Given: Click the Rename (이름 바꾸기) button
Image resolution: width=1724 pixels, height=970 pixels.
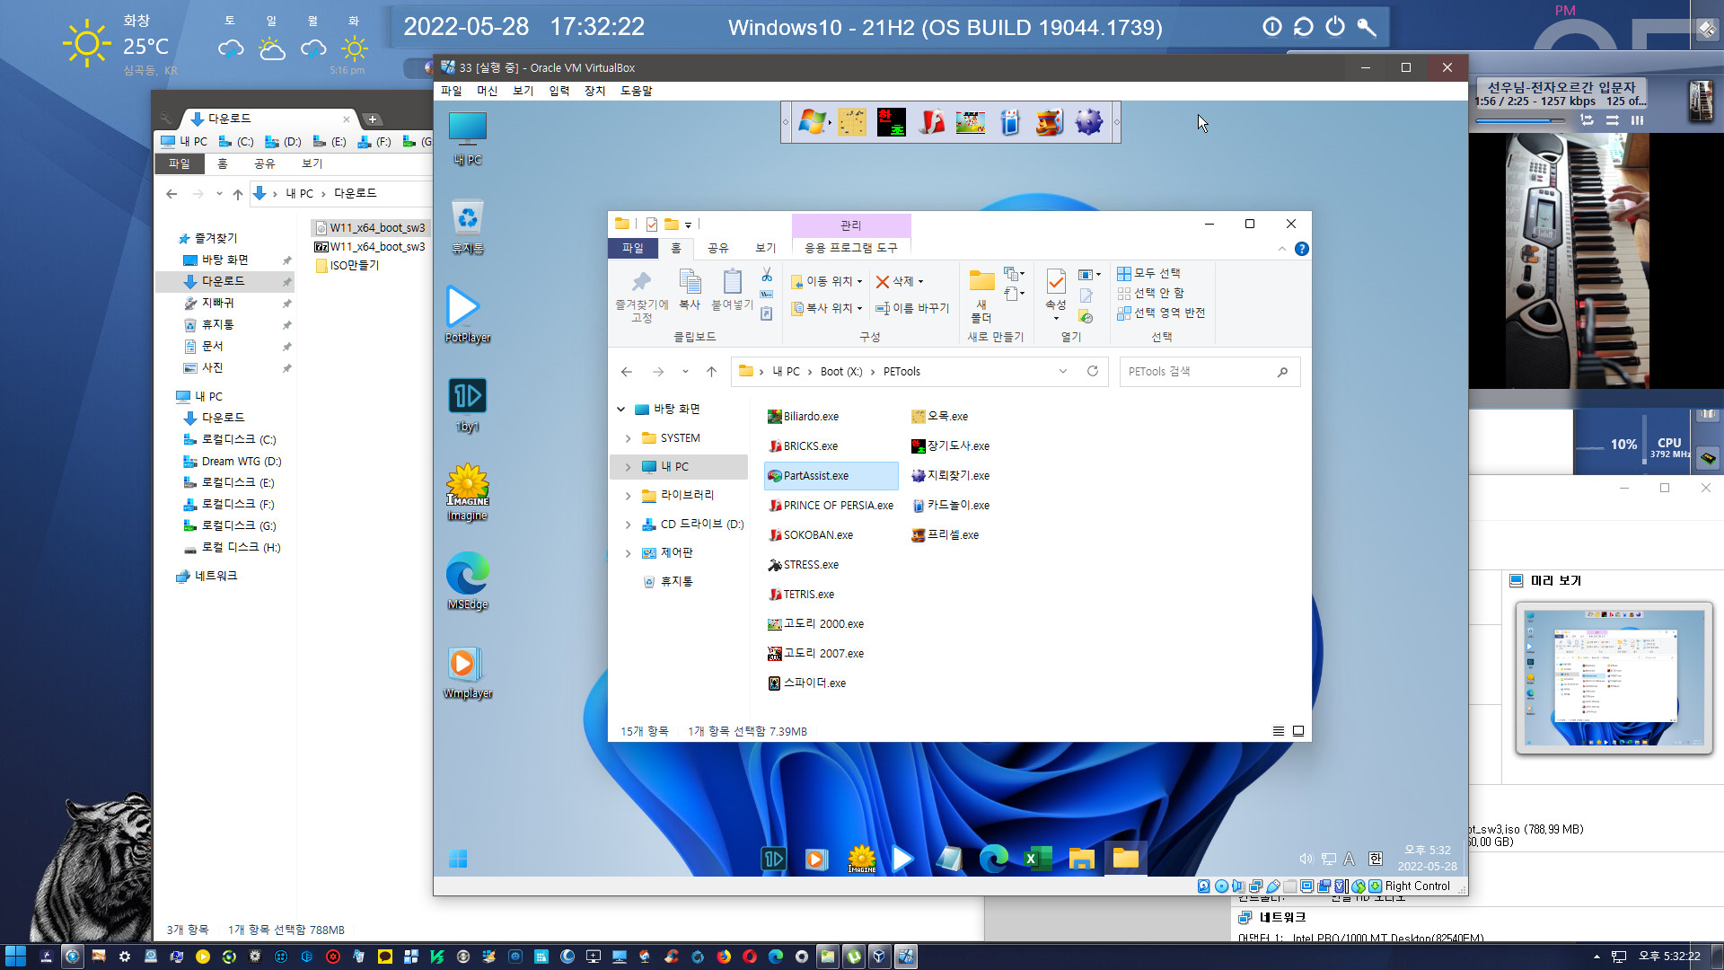Looking at the screenshot, I should point(912,308).
